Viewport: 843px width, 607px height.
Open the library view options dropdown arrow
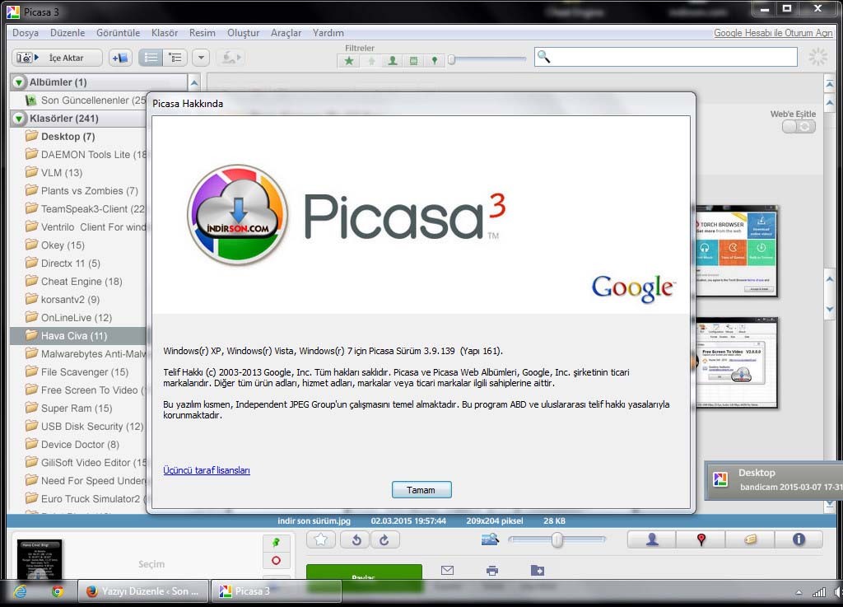pyautogui.click(x=201, y=58)
